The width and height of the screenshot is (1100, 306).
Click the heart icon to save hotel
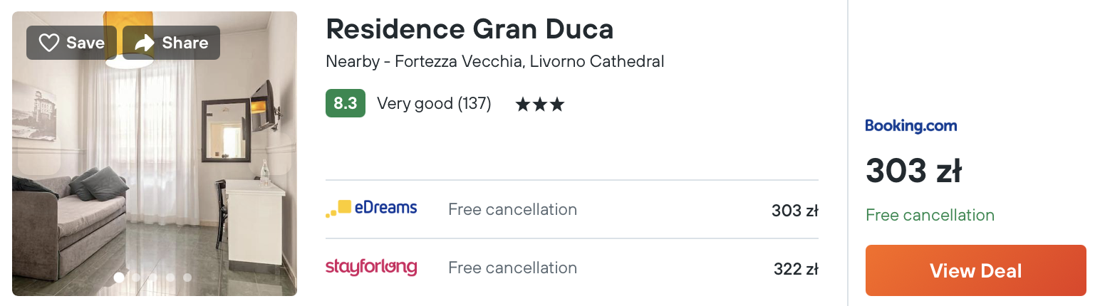tap(48, 43)
